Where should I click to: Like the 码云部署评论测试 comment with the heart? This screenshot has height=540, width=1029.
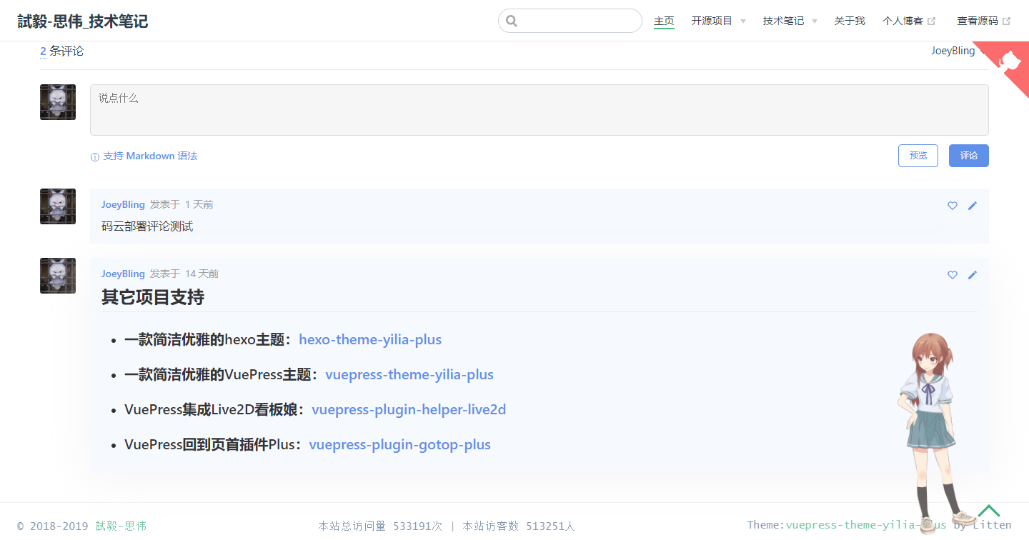952,206
